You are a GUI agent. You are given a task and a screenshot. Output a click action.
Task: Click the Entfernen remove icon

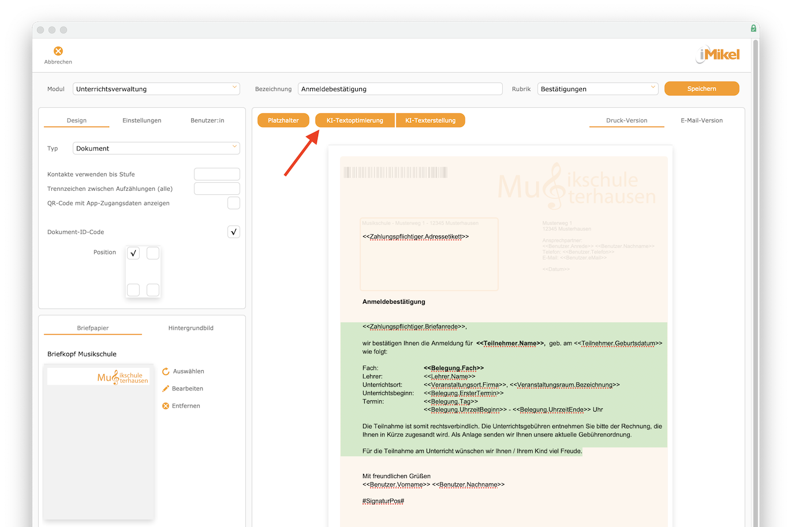[x=166, y=406]
